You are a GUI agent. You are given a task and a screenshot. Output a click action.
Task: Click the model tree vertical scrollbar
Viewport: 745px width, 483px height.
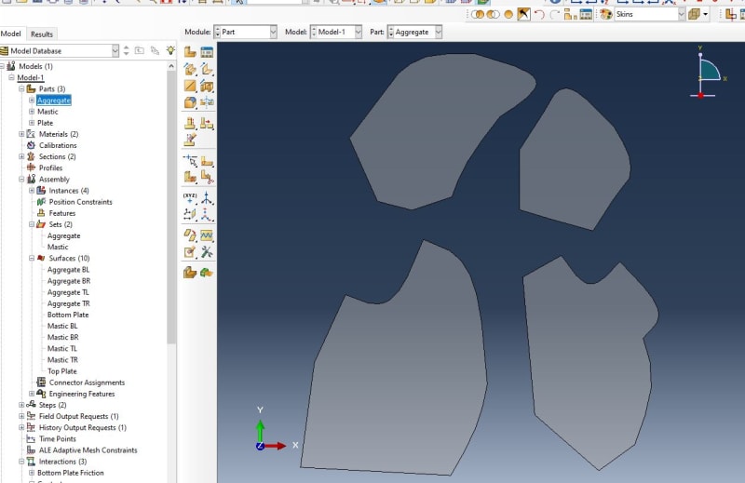click(x=171, y=208)
